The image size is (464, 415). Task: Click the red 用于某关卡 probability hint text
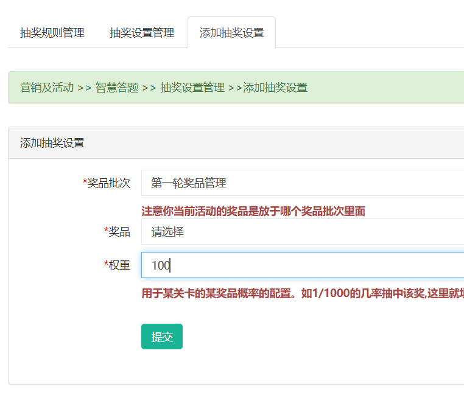coord(303,293)
